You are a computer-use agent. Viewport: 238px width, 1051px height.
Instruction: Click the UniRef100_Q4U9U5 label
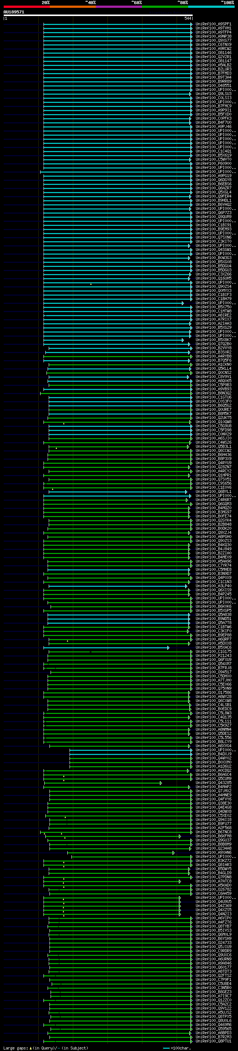213,901
